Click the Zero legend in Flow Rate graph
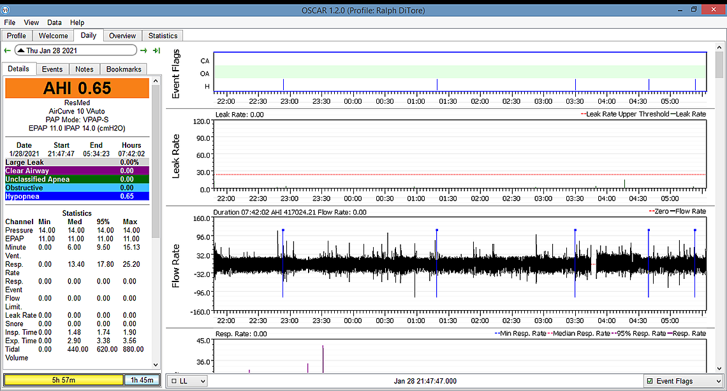The height and width of the screenshot is (391, 727). pos(658,211)
